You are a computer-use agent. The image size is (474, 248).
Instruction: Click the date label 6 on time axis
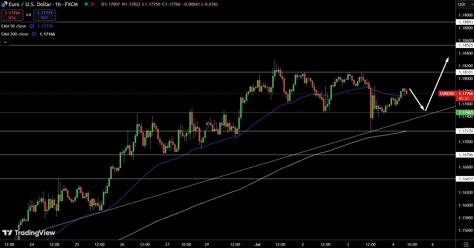click(x=433, y=245)
